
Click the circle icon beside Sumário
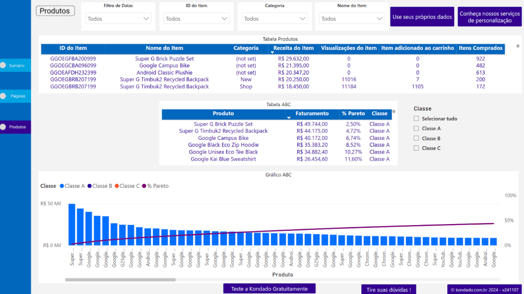coord(3,65)
